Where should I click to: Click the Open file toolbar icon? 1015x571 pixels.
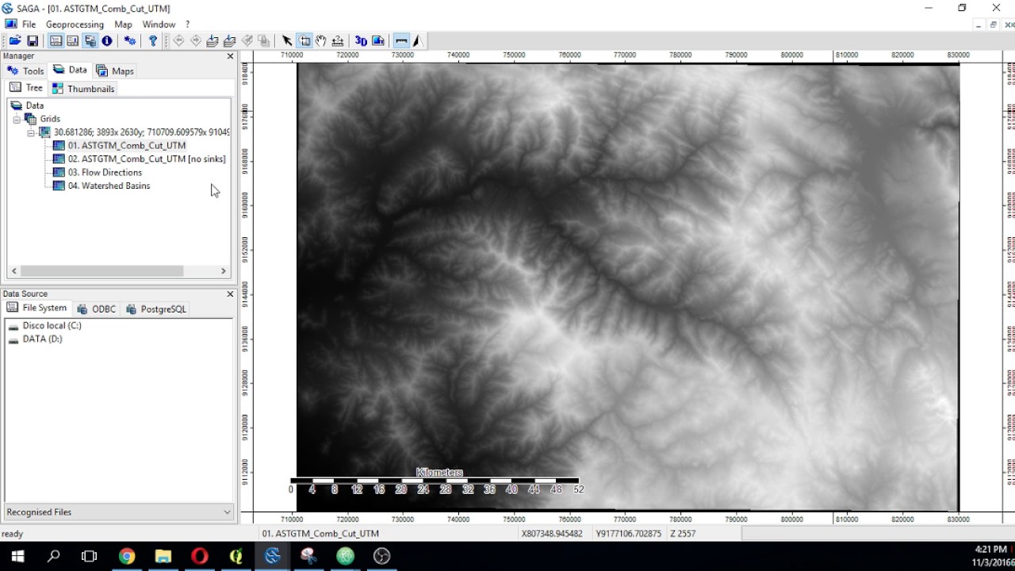point(15,41)
